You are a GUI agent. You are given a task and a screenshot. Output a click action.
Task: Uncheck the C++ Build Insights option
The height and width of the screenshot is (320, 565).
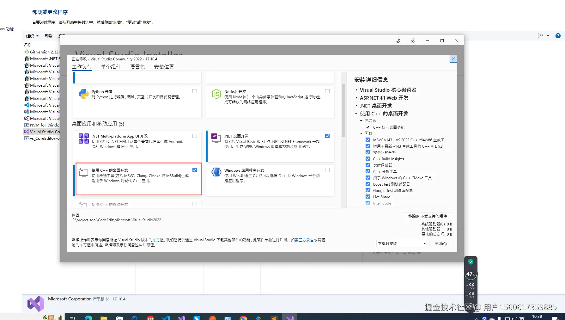368,159
